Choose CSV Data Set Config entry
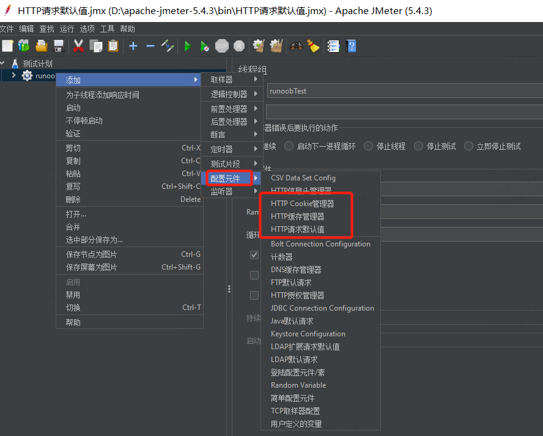Viewport: 543px width, 436px height. [320, 178]
